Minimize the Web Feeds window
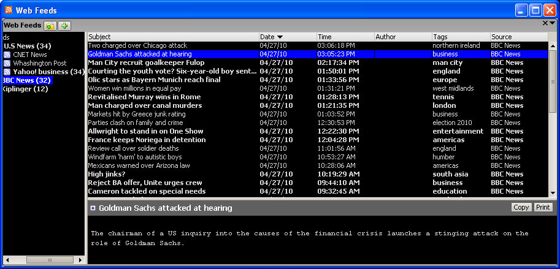The width and height of the screenshot is (560, 269). click(x=521, y=10)
